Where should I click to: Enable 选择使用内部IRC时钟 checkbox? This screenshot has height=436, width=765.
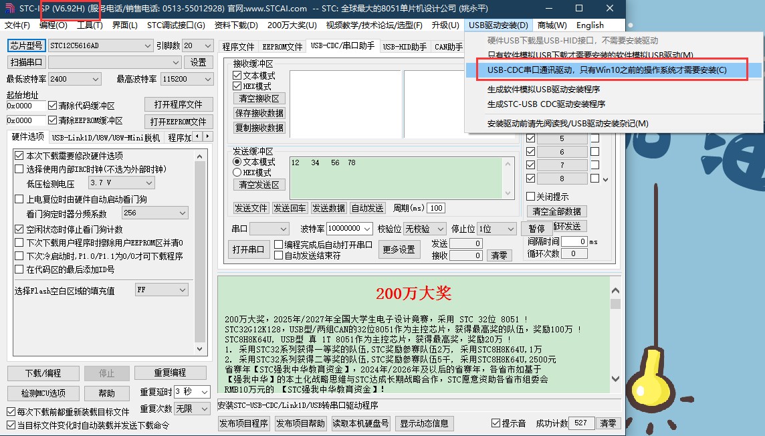coord(19,169)
